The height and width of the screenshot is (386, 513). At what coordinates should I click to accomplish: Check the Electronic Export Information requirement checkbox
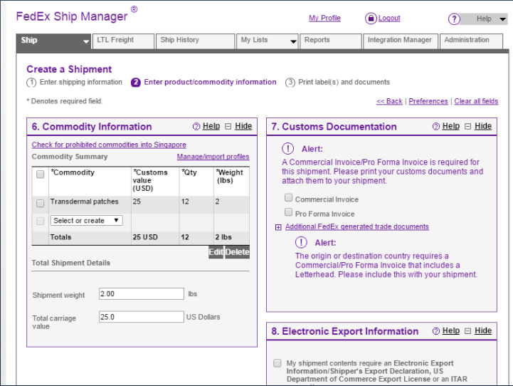click(277, 363)
